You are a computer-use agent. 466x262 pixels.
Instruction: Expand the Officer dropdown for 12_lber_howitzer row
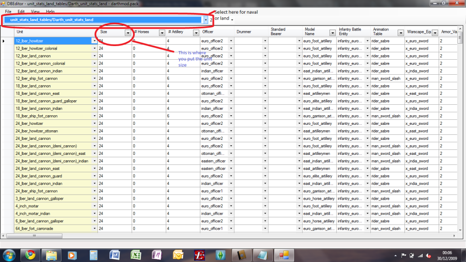(230, 41)
